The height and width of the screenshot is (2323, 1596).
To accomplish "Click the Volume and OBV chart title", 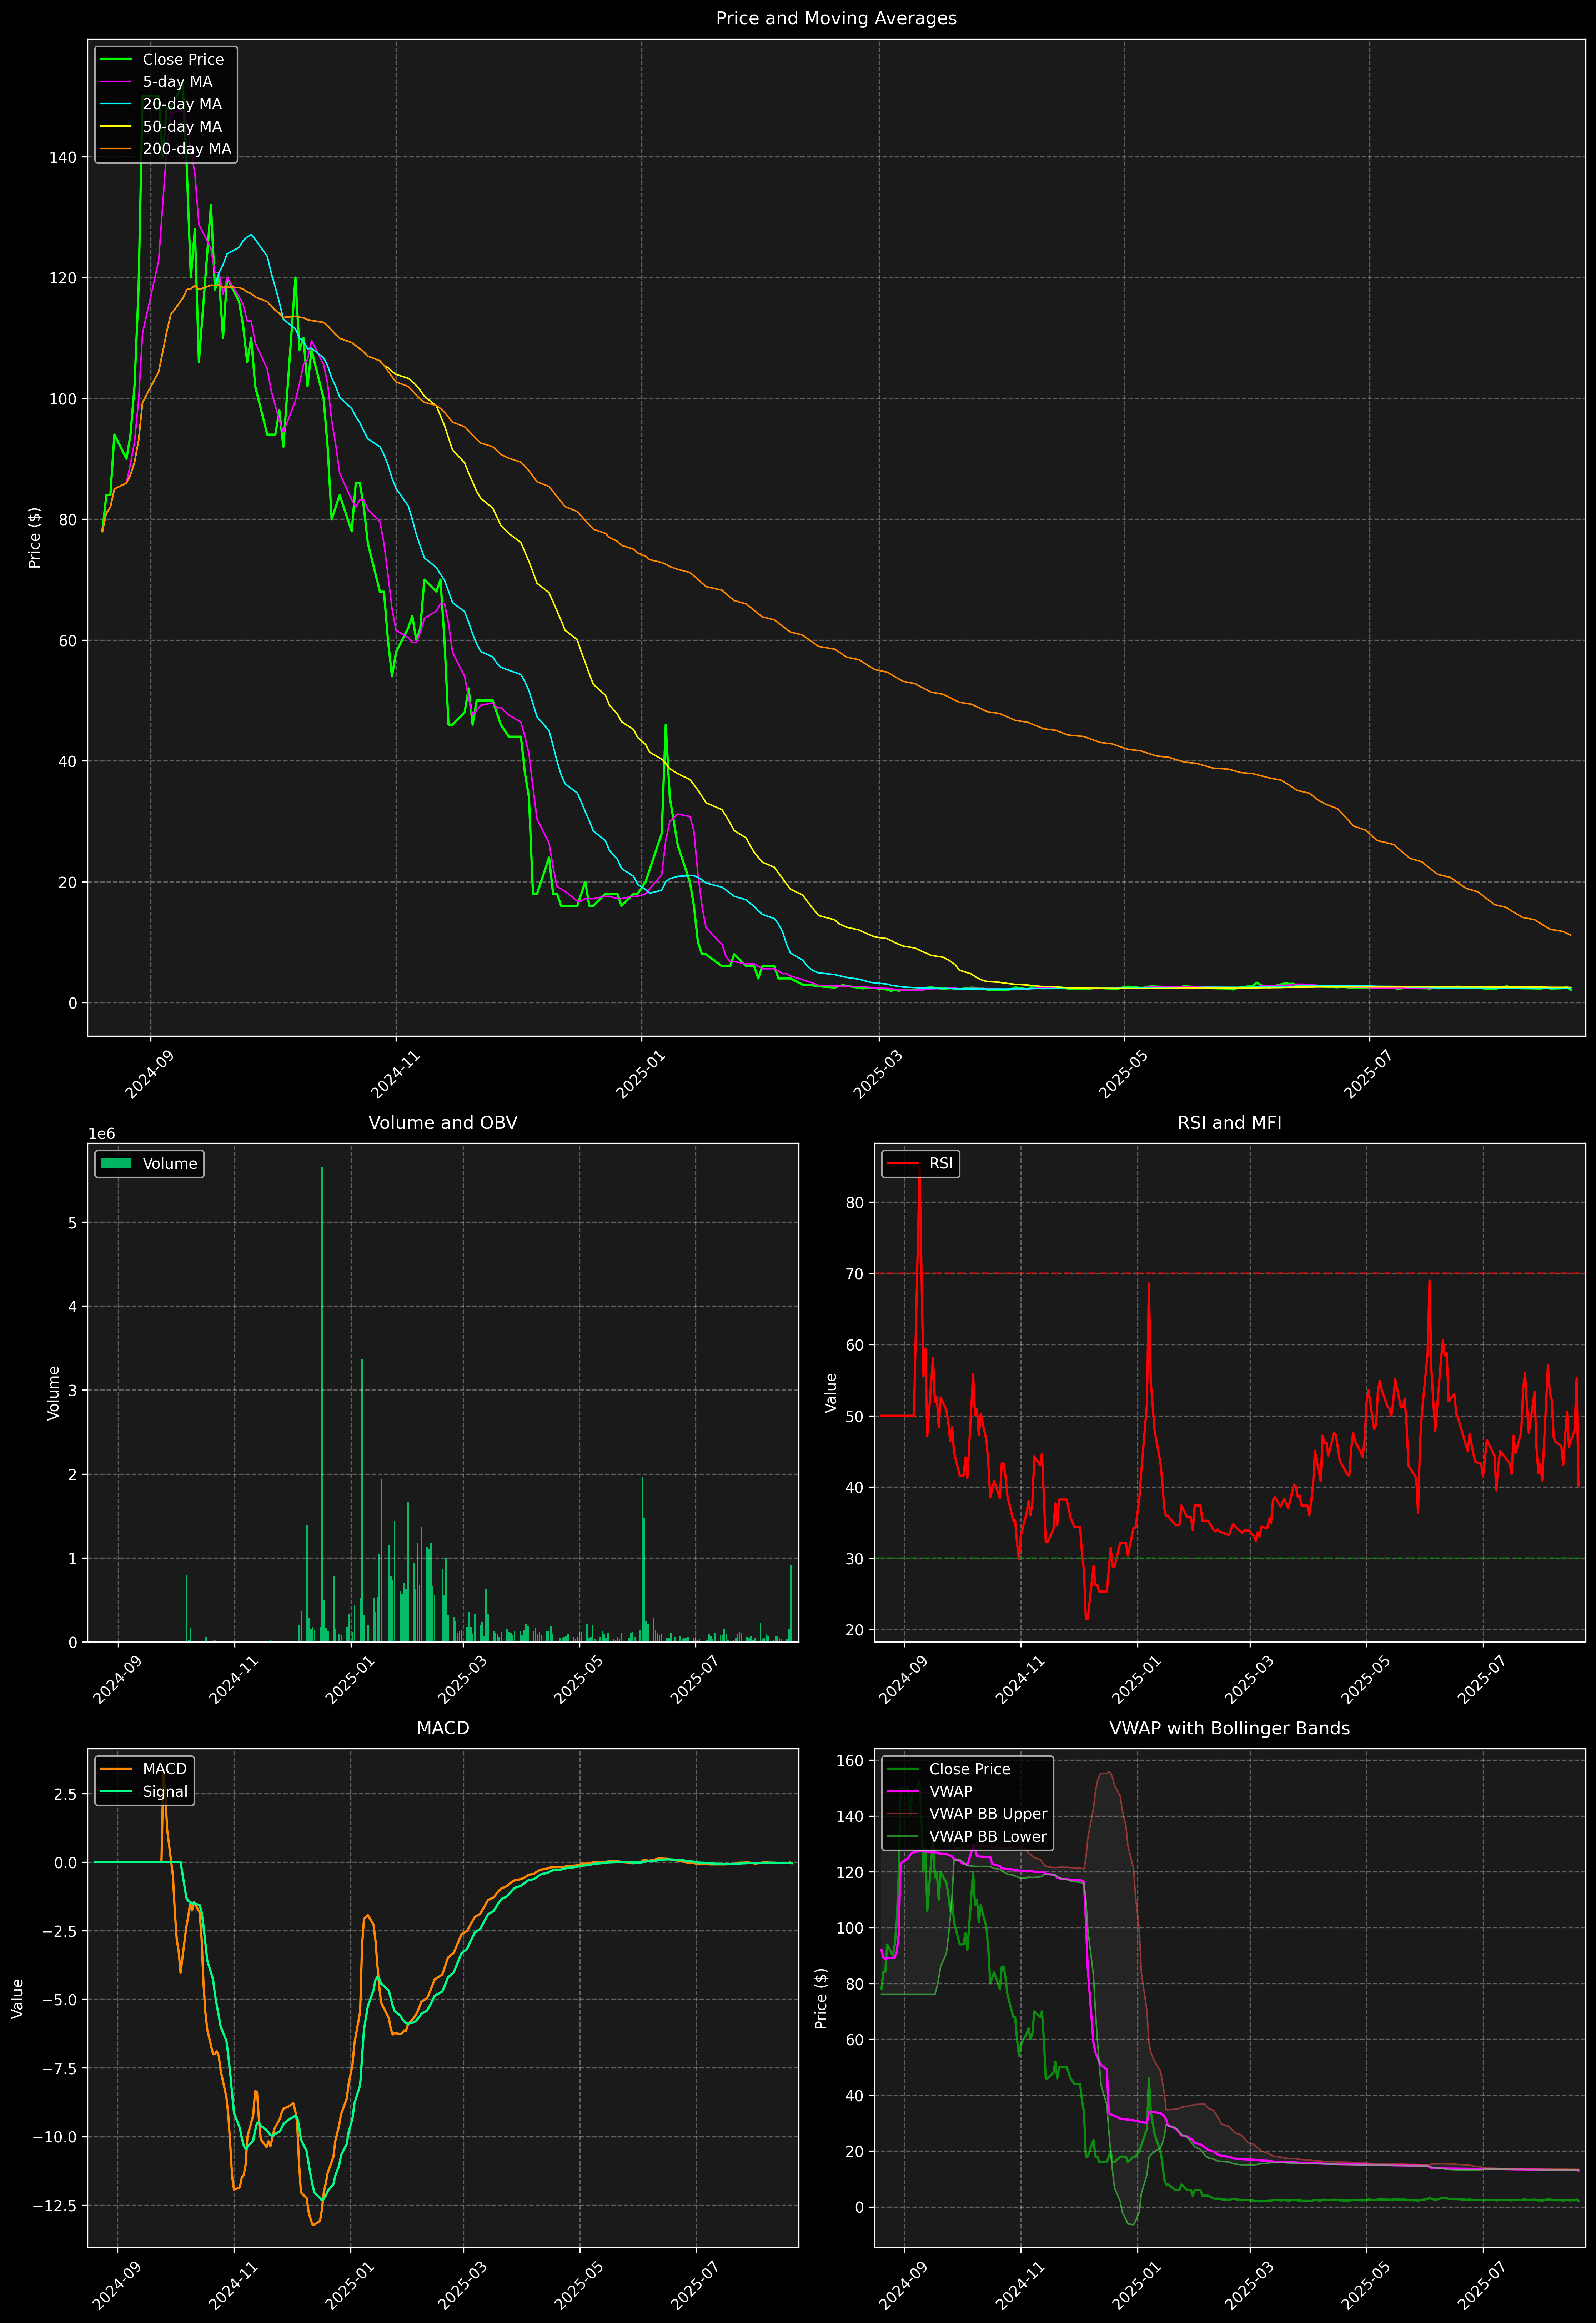I will [443, 1122].
